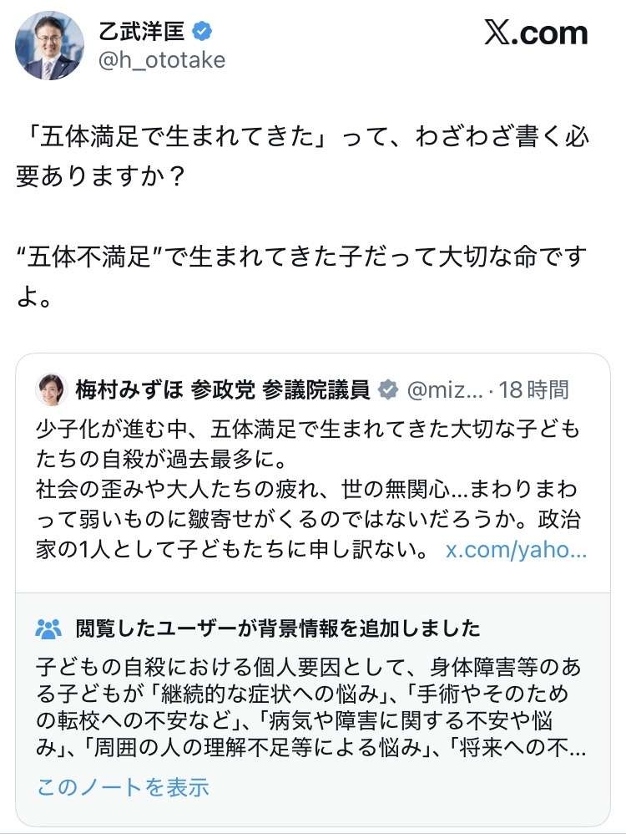
Task: Click the community note people icon
Action: point(49,628)
